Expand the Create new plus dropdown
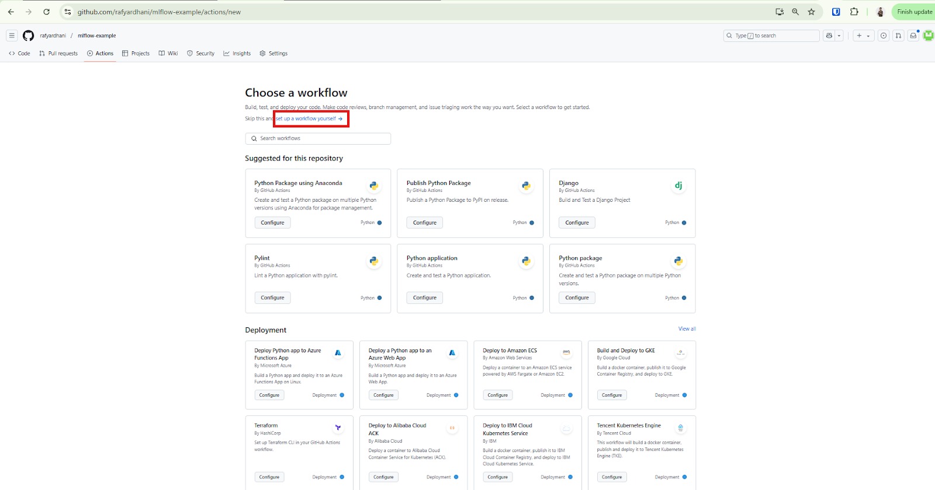Screen dimensions: 935x490 [x=863, y=36]
